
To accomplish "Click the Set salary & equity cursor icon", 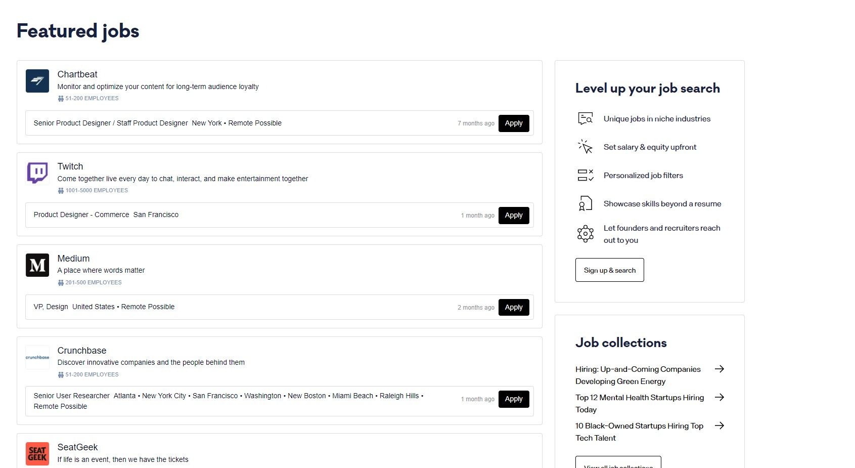I will click(586, 147).
